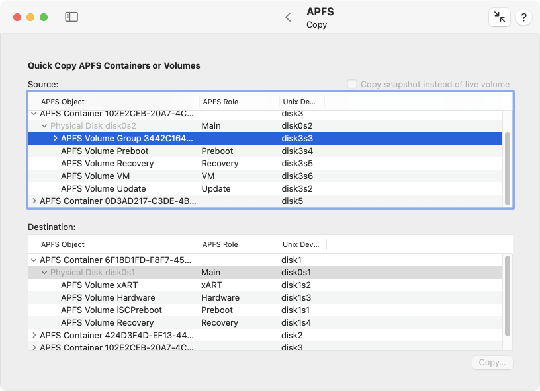This screenshot has height=391, width=540.
Task: Click destination disk1s1 device cell
Action: (x=295, y=310)
